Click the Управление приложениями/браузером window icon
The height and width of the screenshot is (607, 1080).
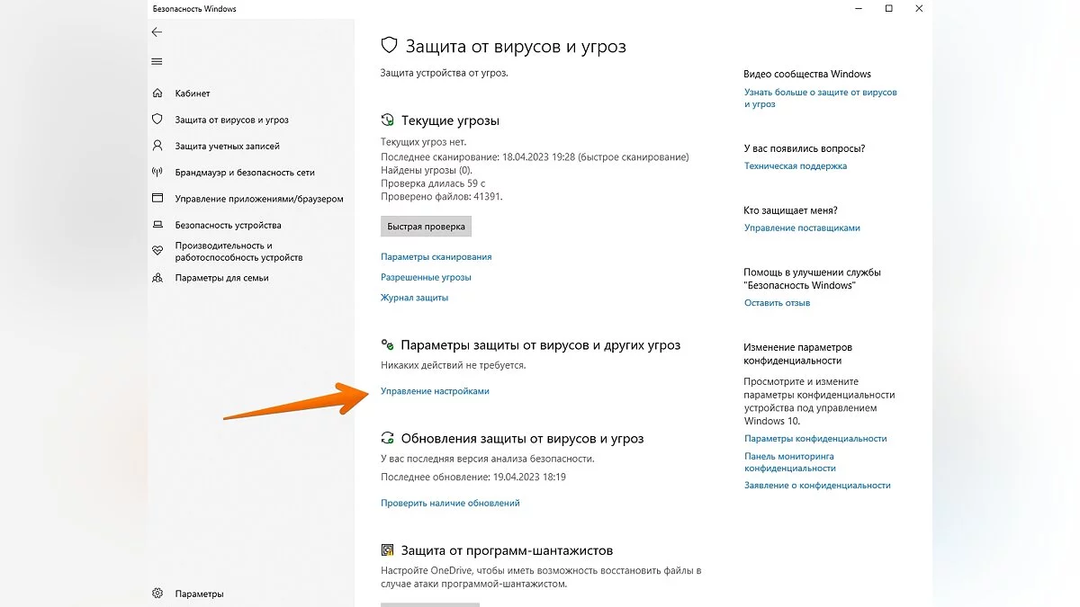coord(157,199)
